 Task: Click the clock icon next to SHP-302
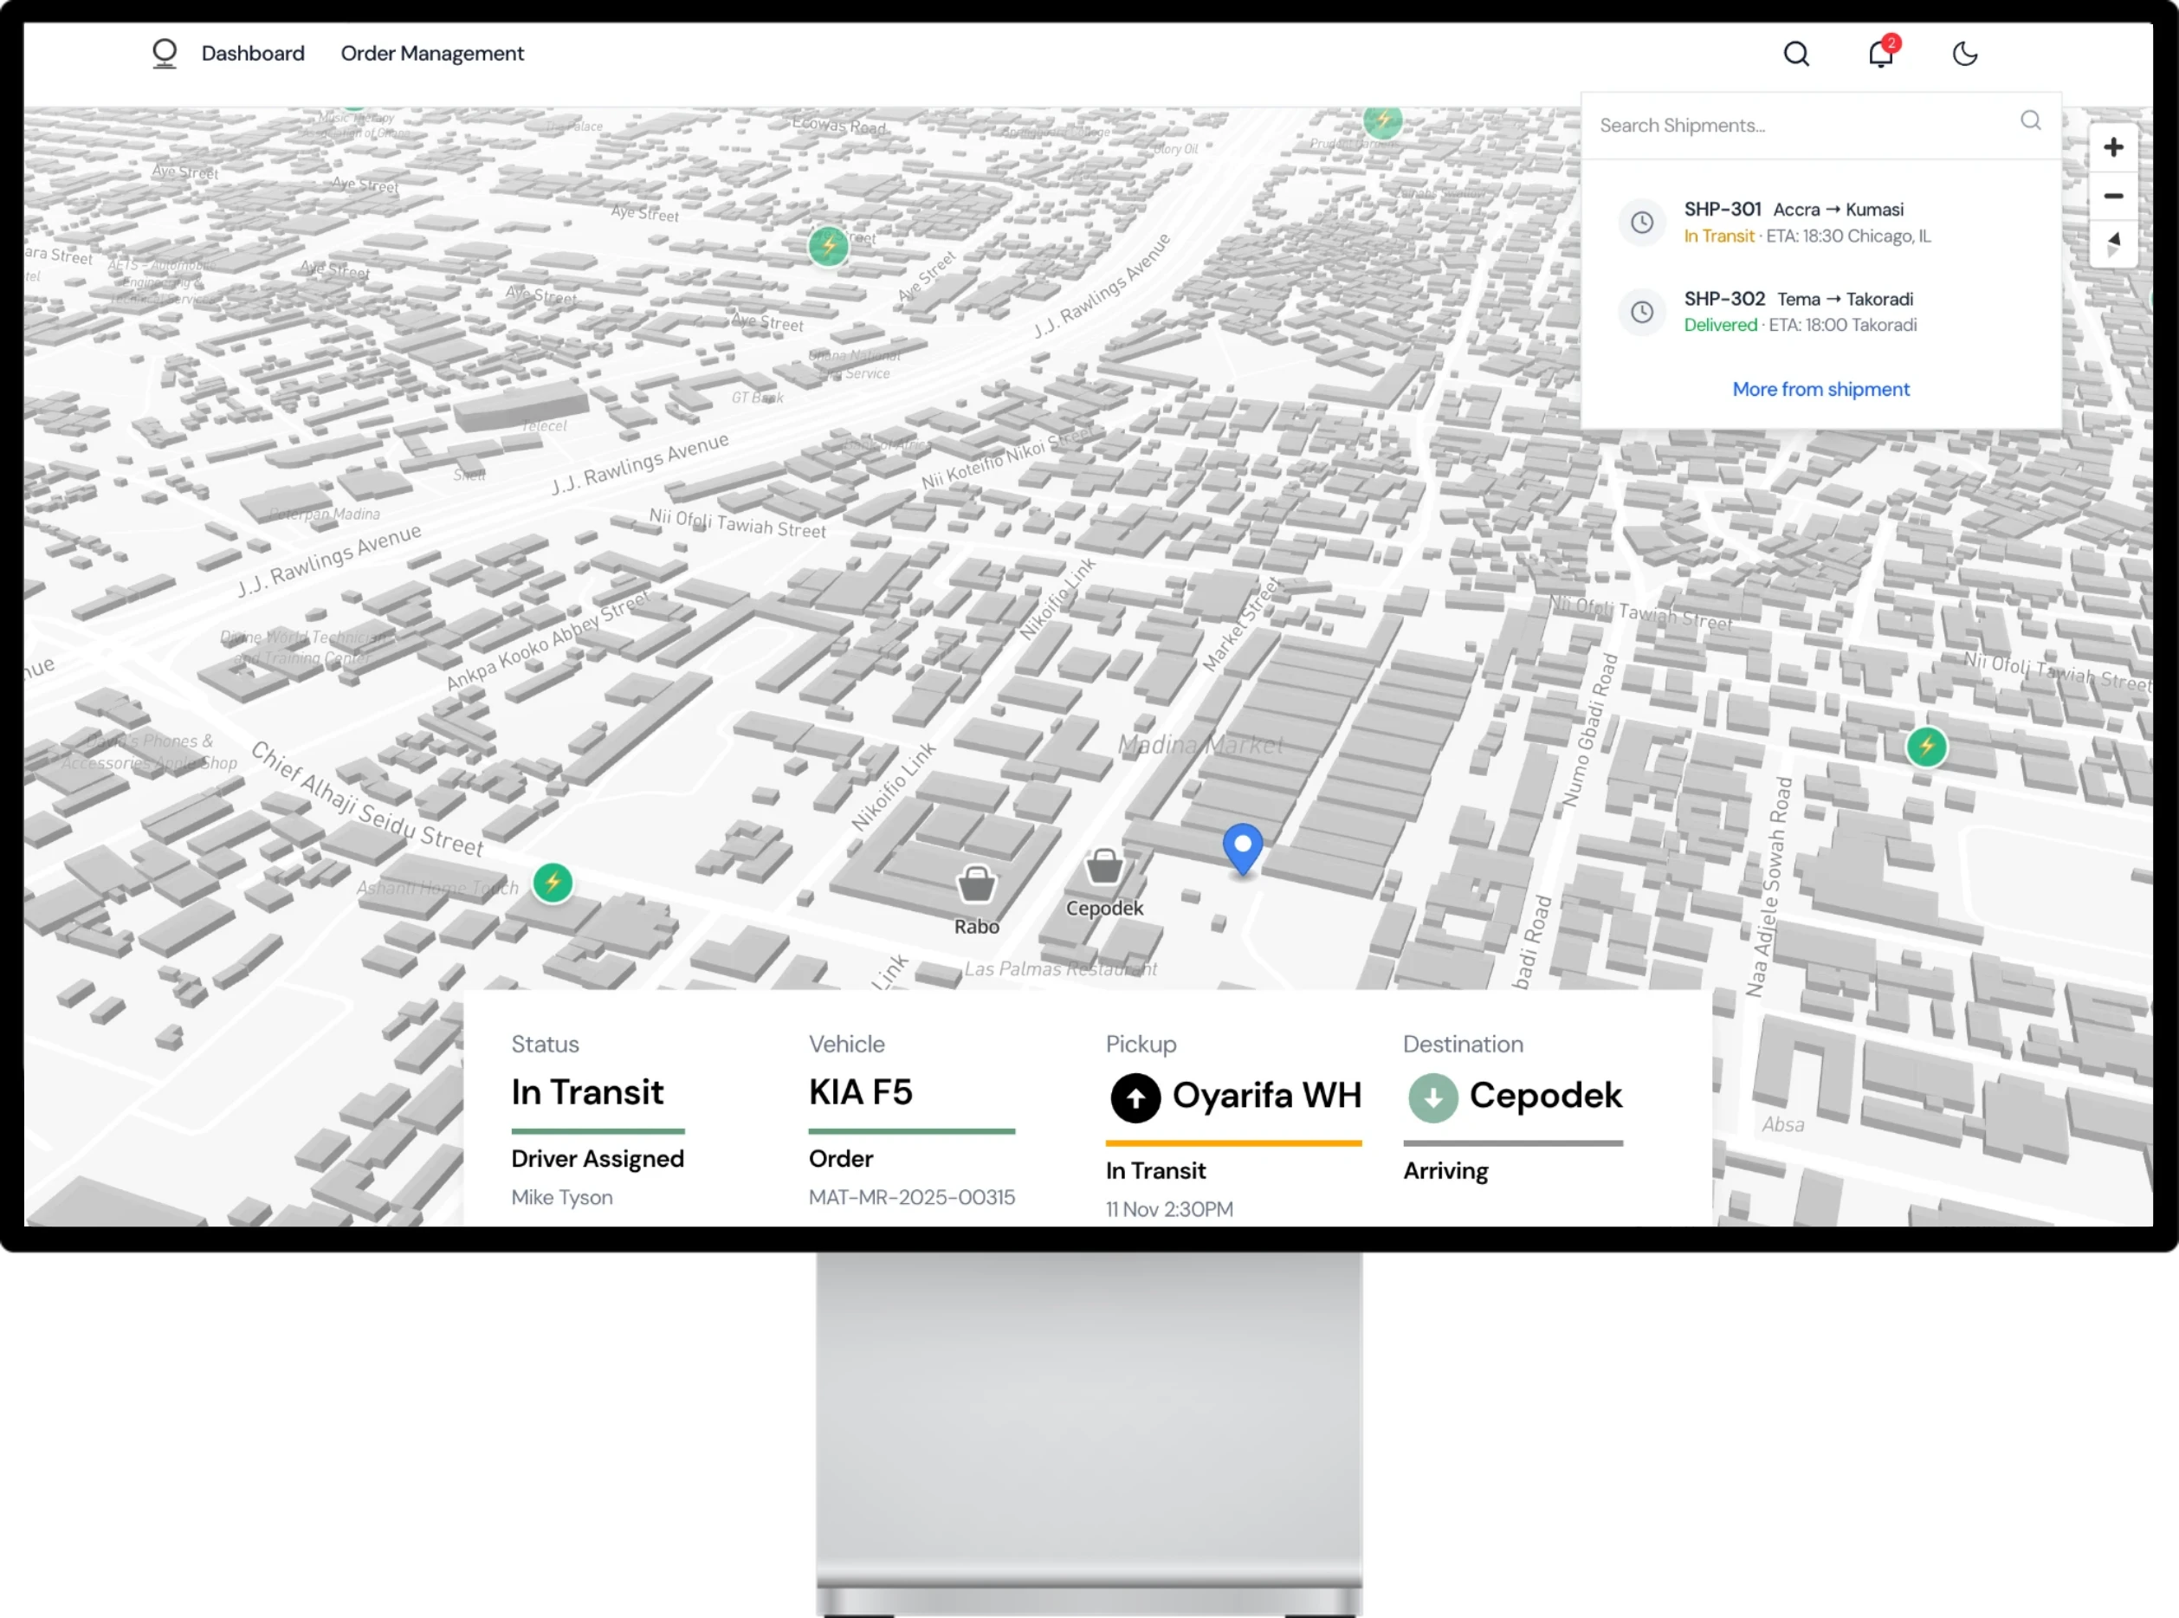point(1642,313)
